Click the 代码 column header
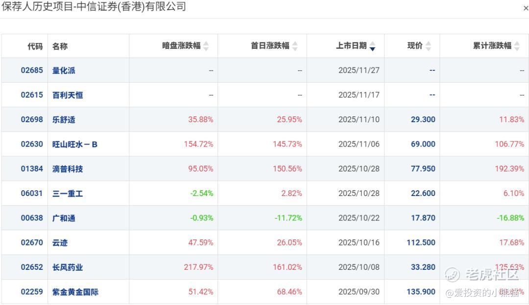 (x=35, y=46)
